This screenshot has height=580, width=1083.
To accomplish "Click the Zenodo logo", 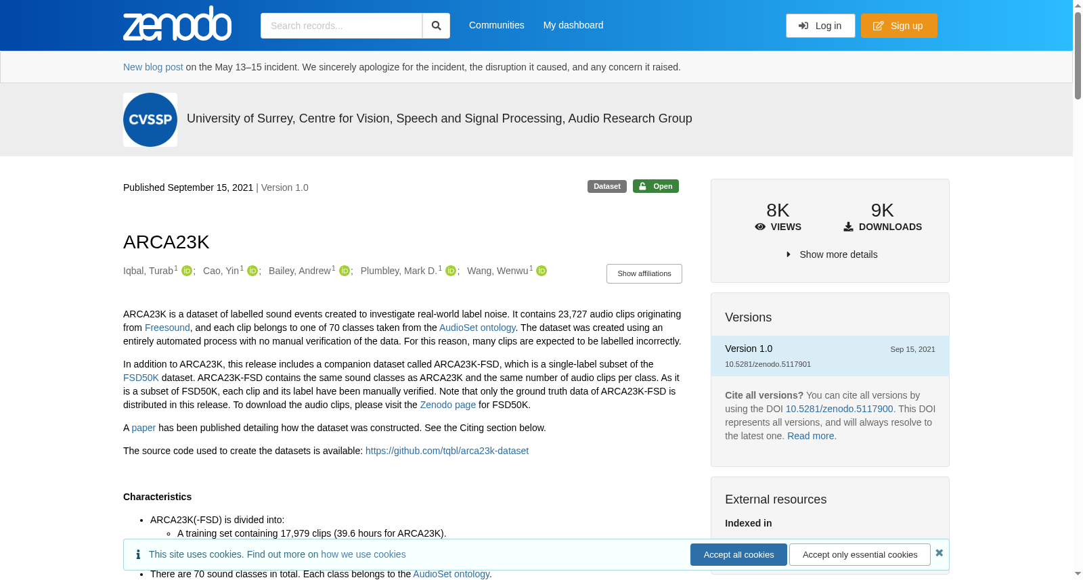I will 177,24.
